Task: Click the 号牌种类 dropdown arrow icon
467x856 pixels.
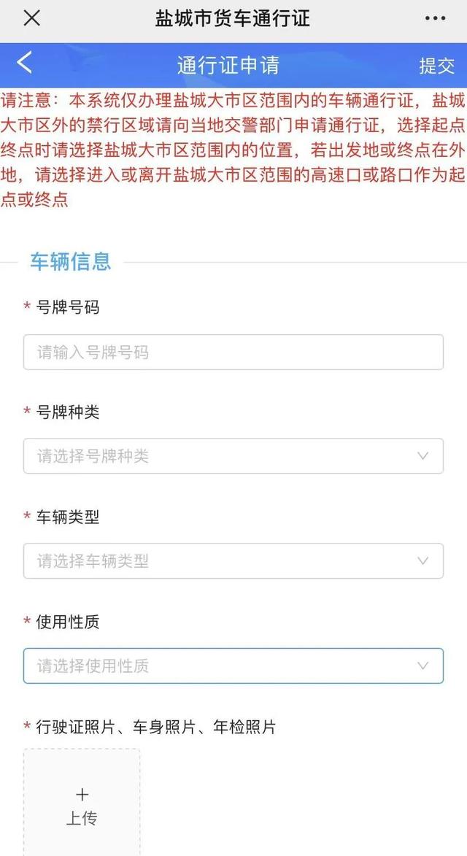Action: tap(422, 455)
